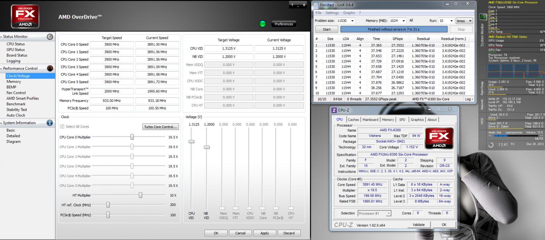Open the Diagram entry in the sidebar
The height and width of the screenshot is (240, 545).
13,142
